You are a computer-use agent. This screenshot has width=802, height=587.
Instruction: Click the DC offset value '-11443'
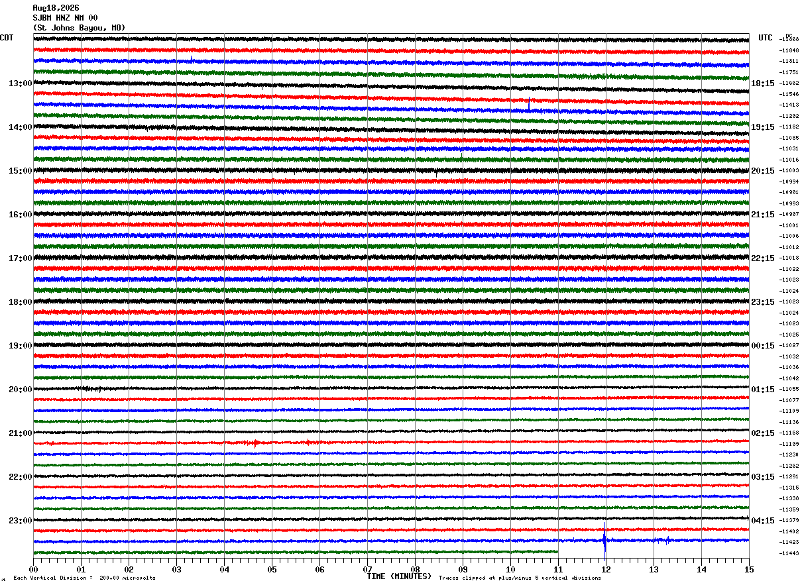tap(789, 553)
